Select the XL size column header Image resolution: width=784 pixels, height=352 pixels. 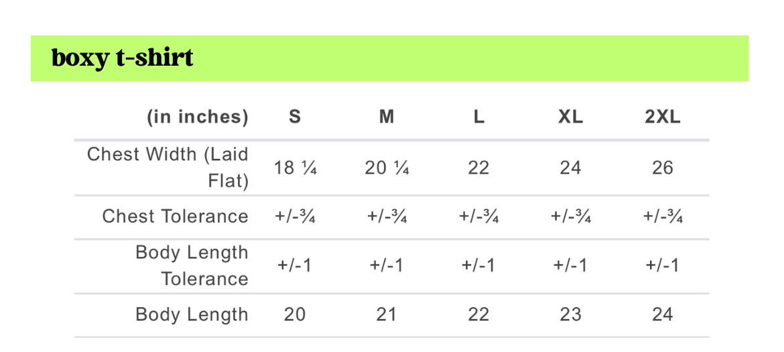click(x=570, y=117)
